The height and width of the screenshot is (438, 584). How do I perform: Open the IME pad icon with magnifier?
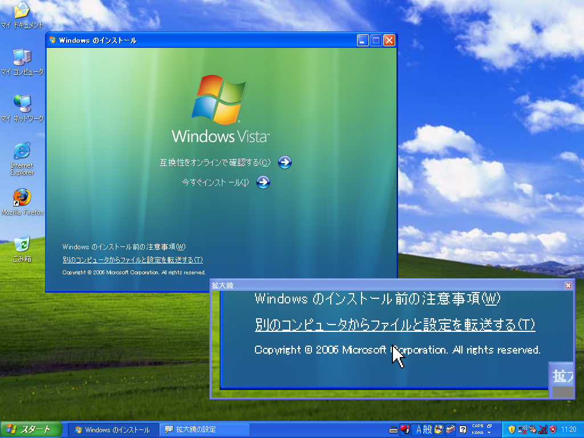(x=439, y=429)
